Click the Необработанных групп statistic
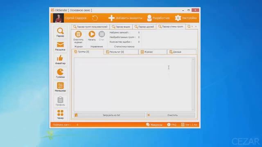Screen dimensions: 262x147 124,37
